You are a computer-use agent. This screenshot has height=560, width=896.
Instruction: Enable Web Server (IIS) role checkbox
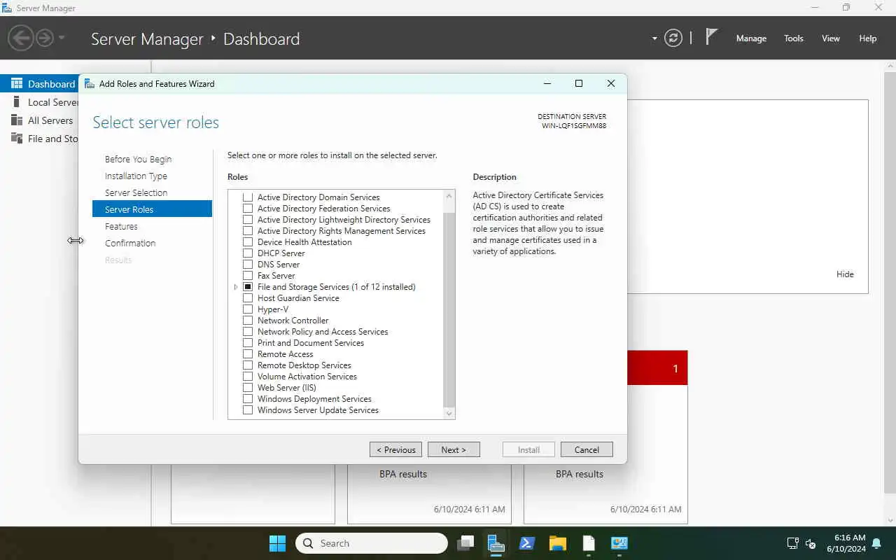click(x=248, y=388)
